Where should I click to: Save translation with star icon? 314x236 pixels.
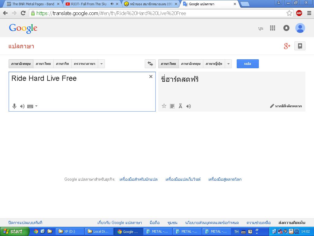[x=164, y=106]
